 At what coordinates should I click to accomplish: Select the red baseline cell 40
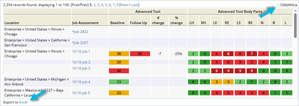point(119,71)
